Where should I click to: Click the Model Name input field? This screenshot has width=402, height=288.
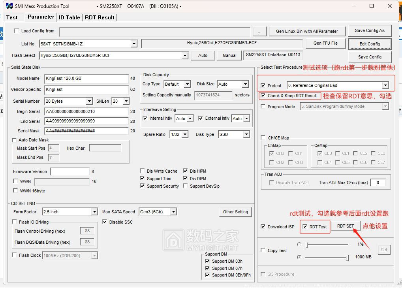tap(86, 79)
